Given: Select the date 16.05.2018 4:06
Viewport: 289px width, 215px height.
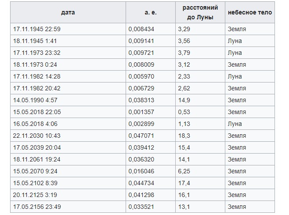Looking at the screenshot, I should coord(35,124).
